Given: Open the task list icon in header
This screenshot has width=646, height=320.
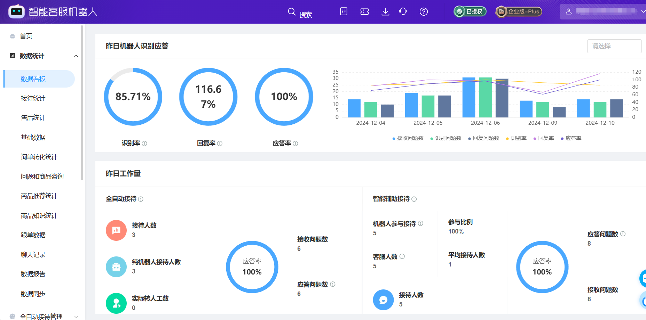Looking at the screenshot, I should point(344,11).
